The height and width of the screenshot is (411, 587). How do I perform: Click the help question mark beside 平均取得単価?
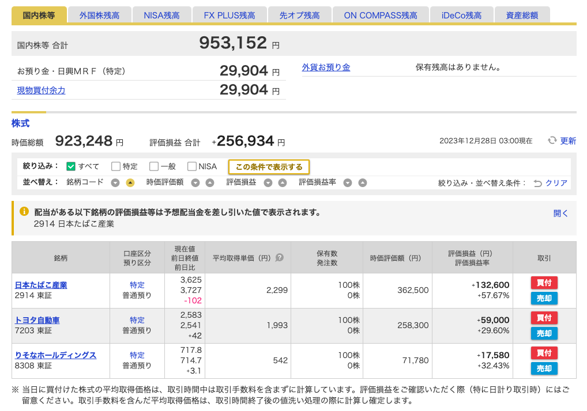point(279,257)
